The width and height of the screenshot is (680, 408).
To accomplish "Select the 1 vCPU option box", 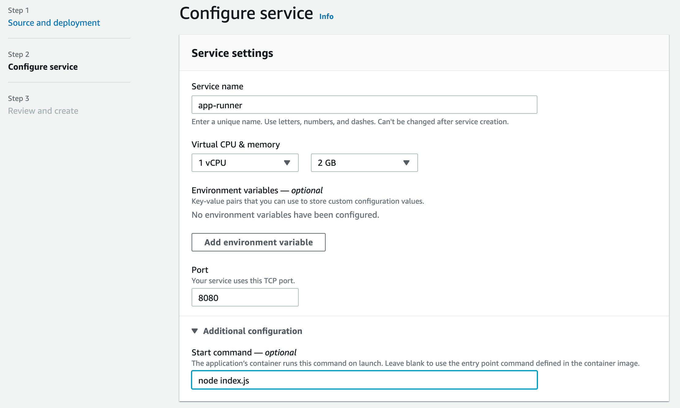I will [x=245, y=163].
